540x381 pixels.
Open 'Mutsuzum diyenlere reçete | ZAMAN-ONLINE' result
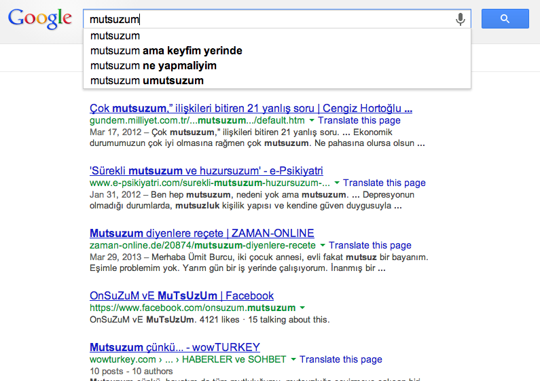[x=202, y=233]
